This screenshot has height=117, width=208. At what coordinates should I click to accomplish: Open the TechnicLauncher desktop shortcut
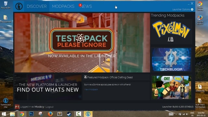click(6, 103)
